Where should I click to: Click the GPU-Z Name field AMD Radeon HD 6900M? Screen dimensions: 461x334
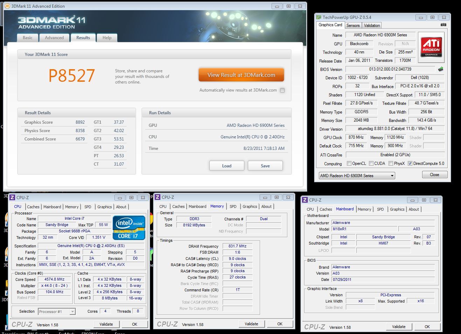click(x=380, y=35)
